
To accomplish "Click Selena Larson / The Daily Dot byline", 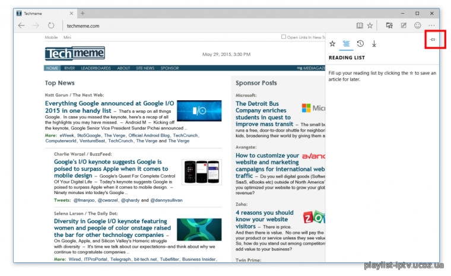I will [x=85, y=214].
